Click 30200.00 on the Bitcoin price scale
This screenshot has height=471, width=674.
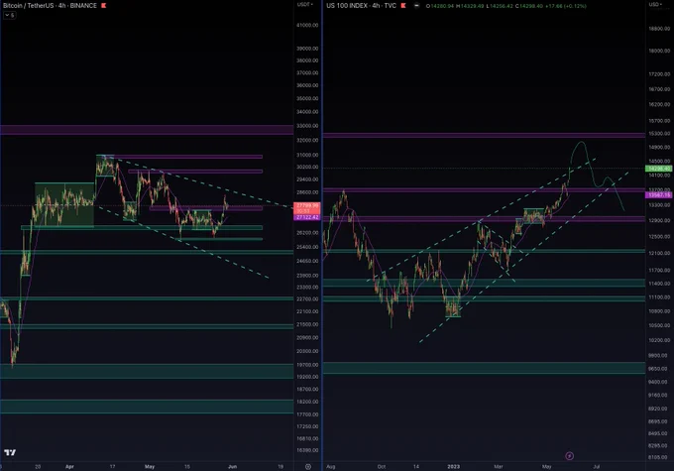(307, 167)
